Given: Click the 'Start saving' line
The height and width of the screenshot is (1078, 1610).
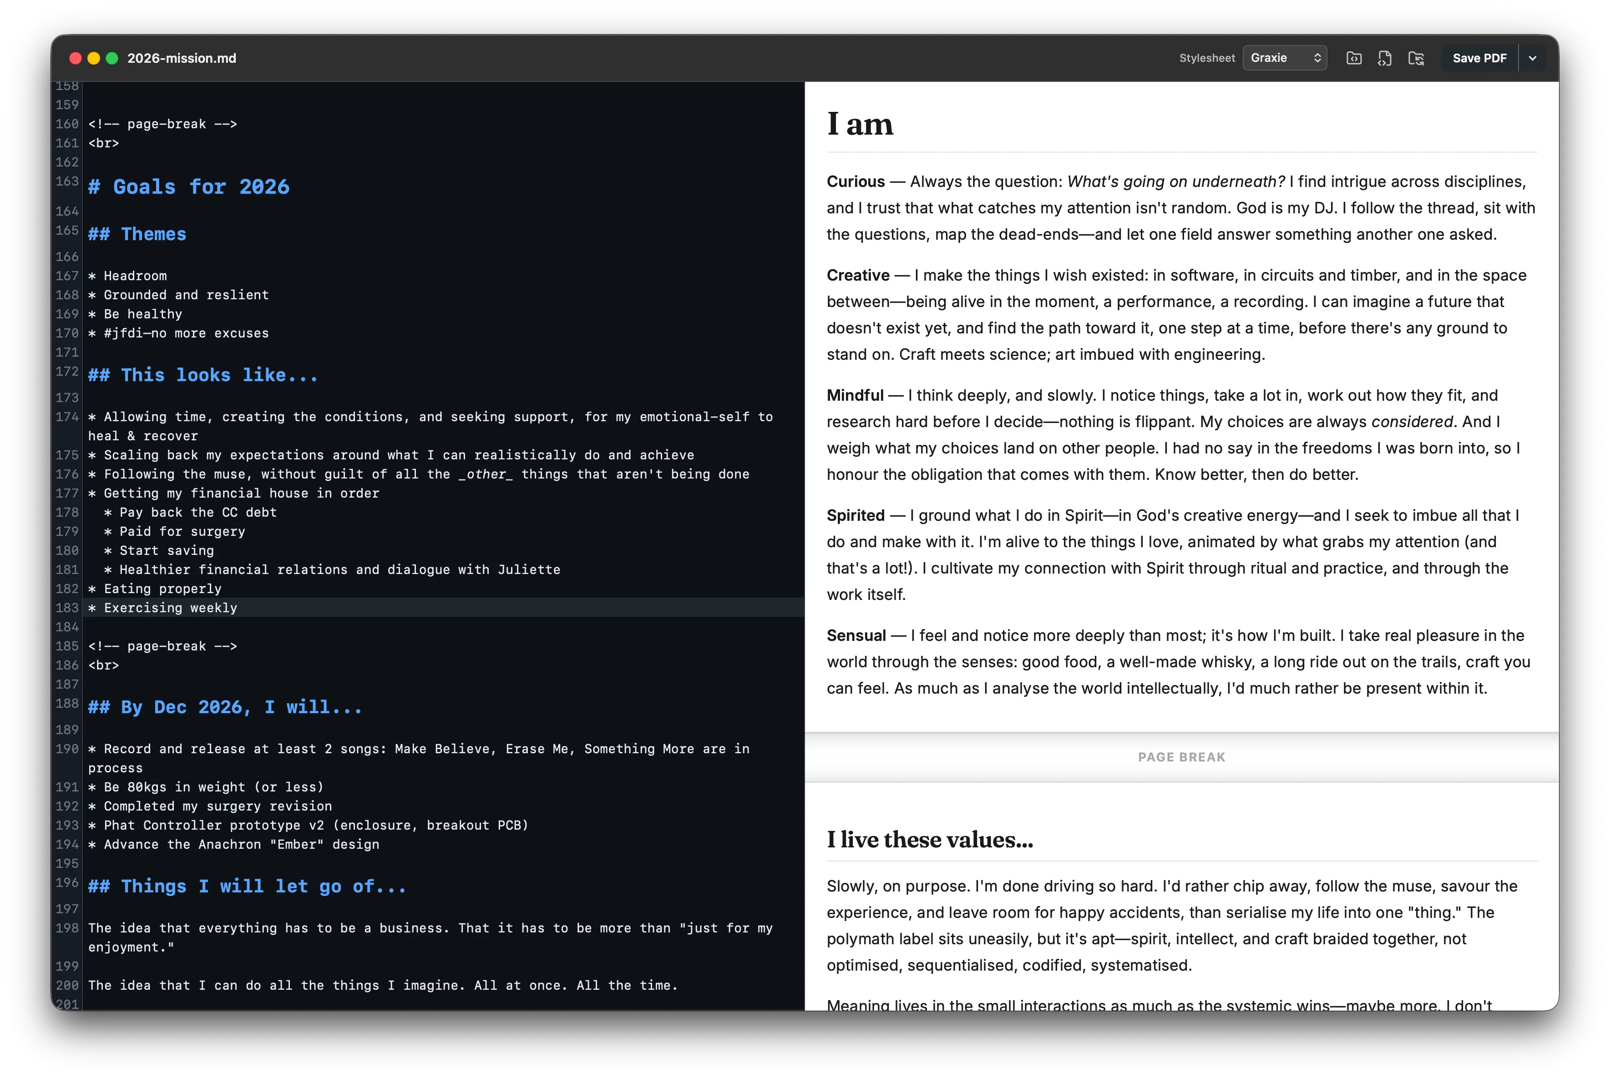Looking at the screenshot, I should coord(158,551).
